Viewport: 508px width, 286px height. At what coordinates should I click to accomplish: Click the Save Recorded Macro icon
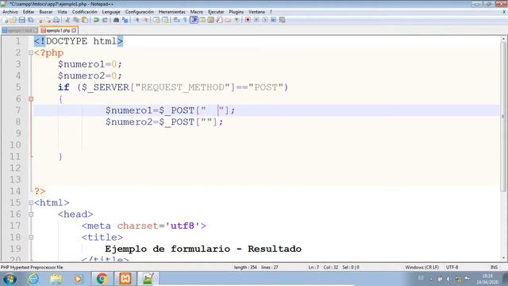(283, 20)
